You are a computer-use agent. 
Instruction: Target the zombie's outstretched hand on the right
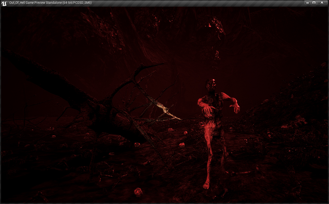point(237,108)
